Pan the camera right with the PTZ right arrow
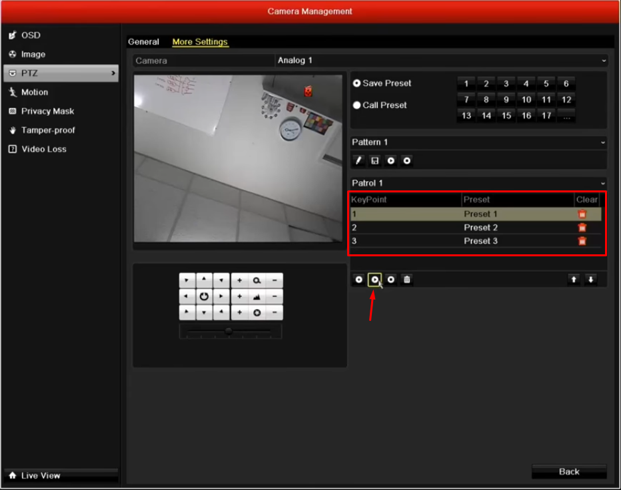Viewport: 621px width, 490px height. click(x=221, y=296)
